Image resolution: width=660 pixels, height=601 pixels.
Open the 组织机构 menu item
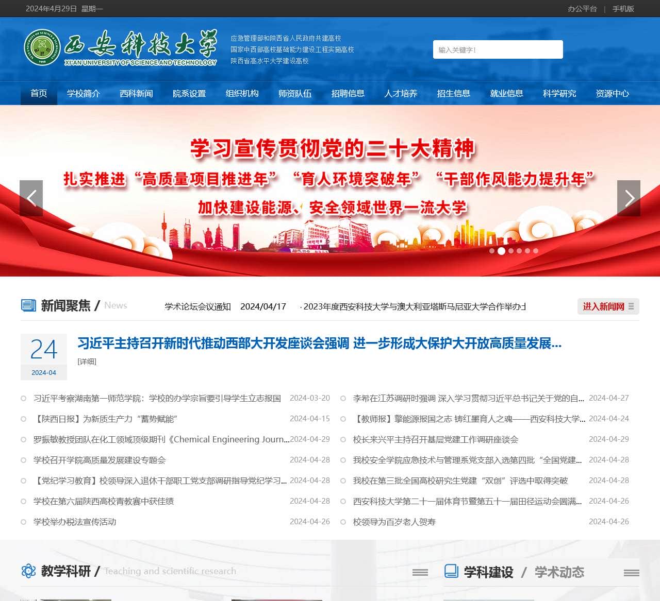[242, 93]
